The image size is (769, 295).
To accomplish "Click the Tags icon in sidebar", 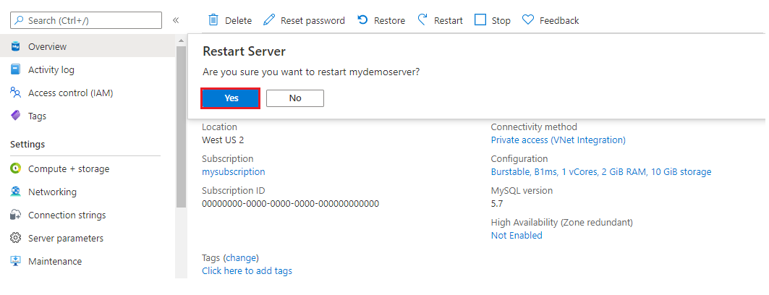I will 15,116.
